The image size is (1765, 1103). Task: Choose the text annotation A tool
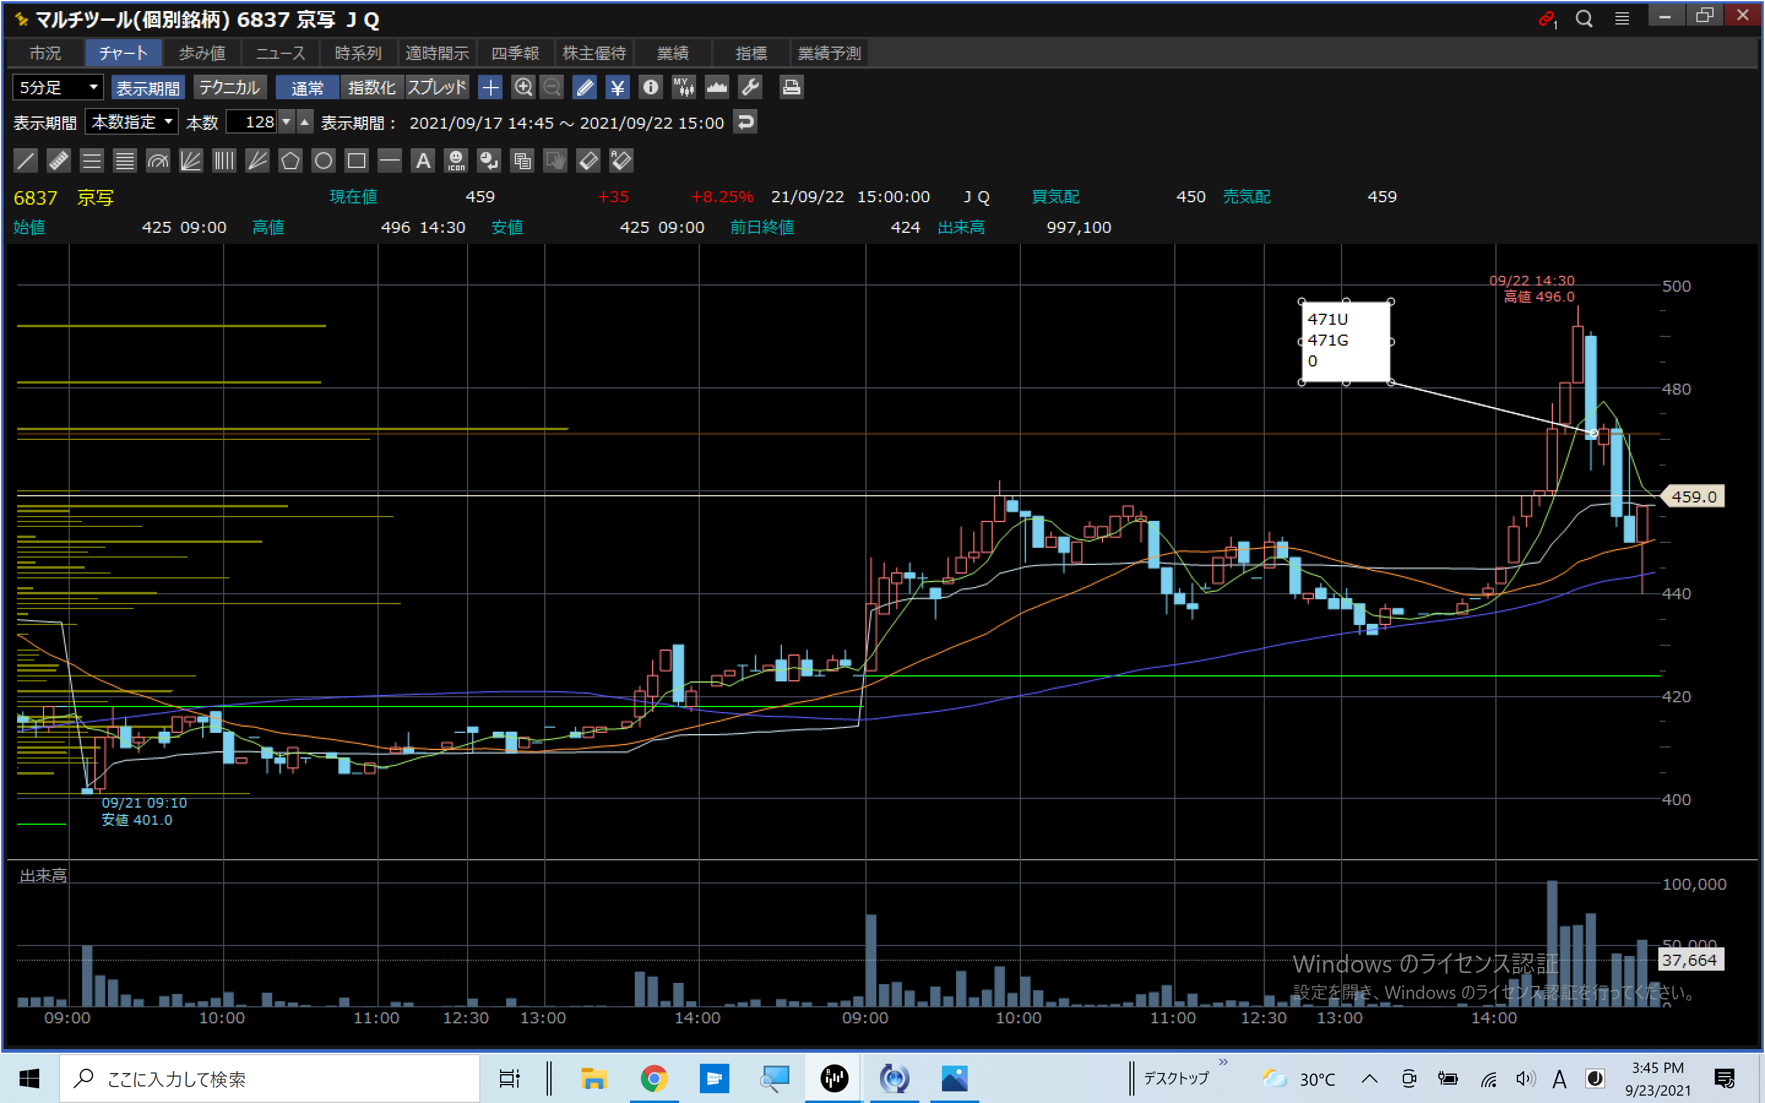coord(423,161)
